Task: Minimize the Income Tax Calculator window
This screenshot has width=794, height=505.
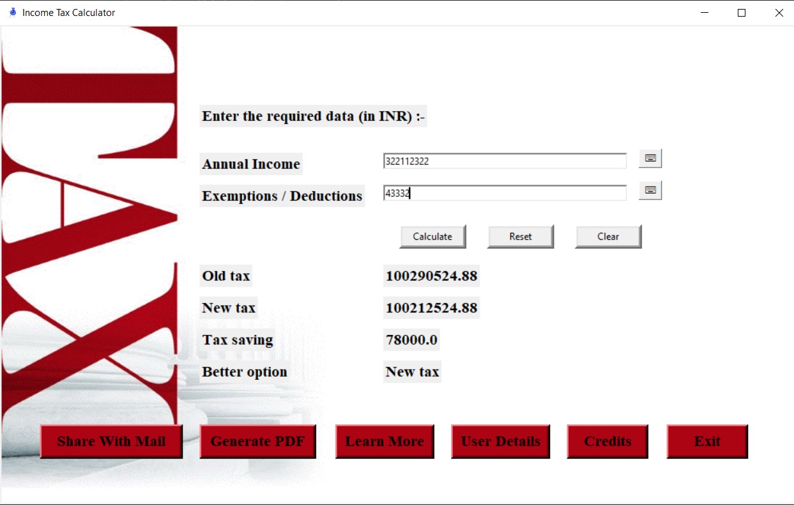Action: coord(705,13)
